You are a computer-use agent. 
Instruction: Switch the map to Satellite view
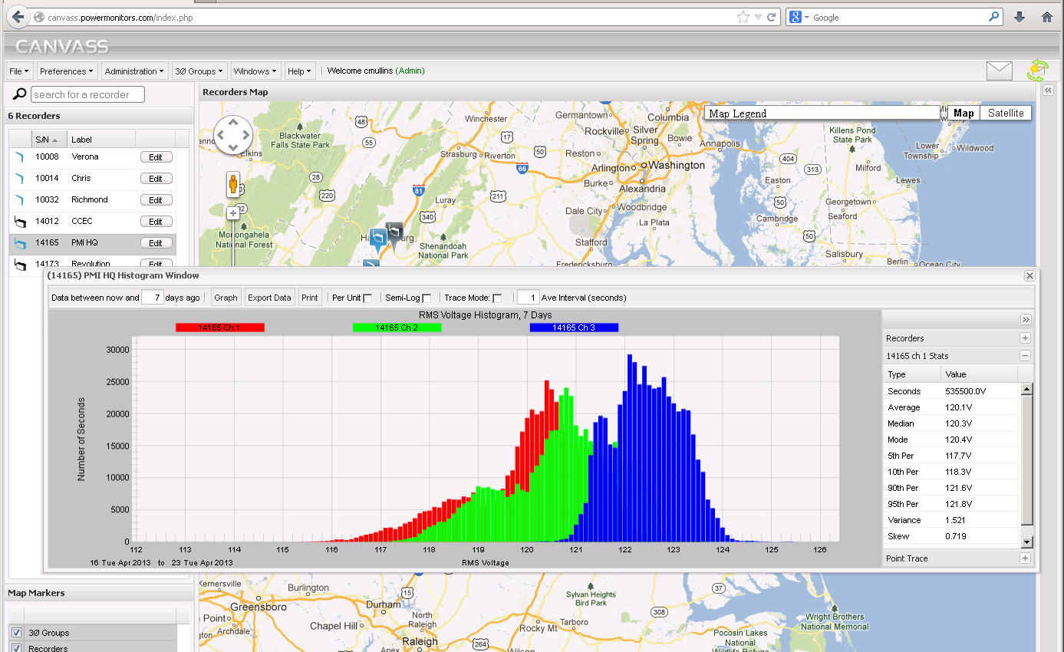[1005, 112]
